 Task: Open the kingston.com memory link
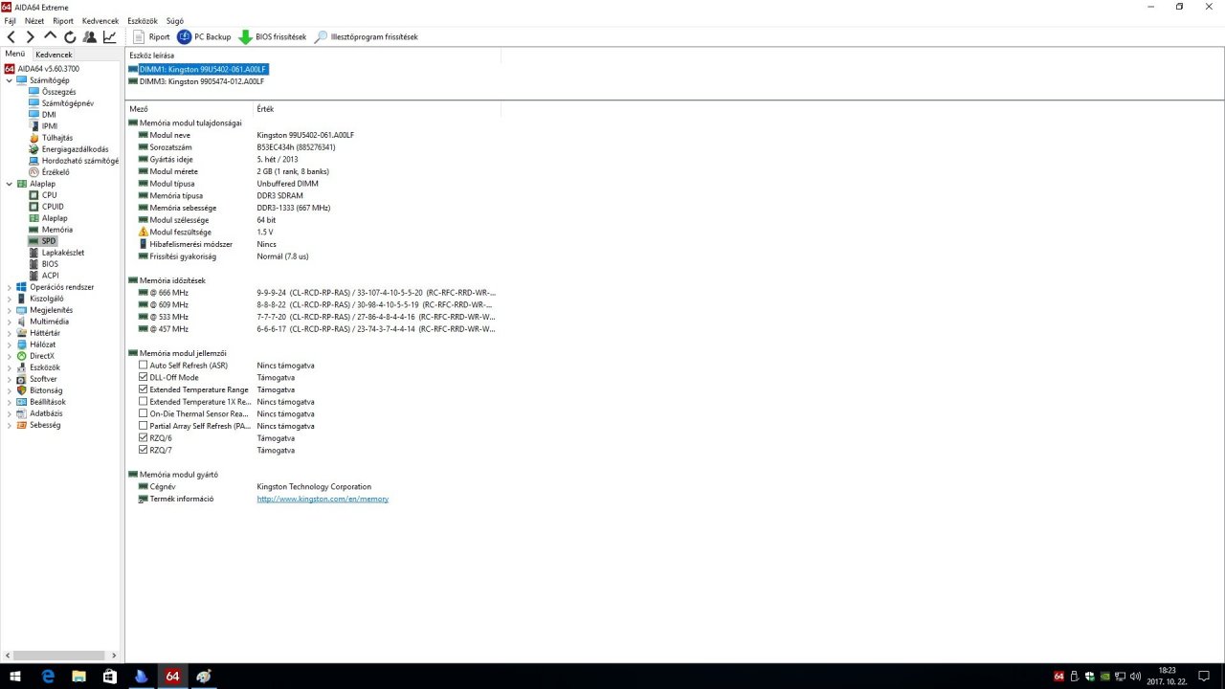pyautogui.click(x=323, y=499)
